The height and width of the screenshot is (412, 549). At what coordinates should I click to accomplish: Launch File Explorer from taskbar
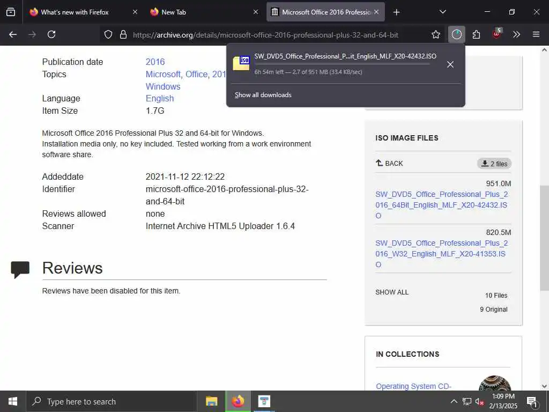(x=211, y=401)
